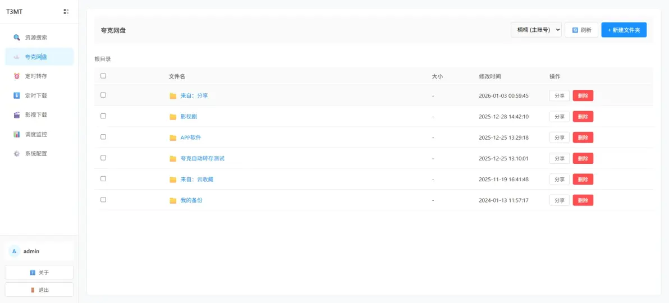Share the 来自：分享 folder
Screen dimensions: 669x303
tap(560, 95)
